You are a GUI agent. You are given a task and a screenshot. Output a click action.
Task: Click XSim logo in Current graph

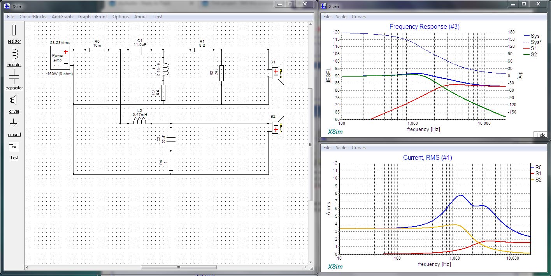click(335, 266)
